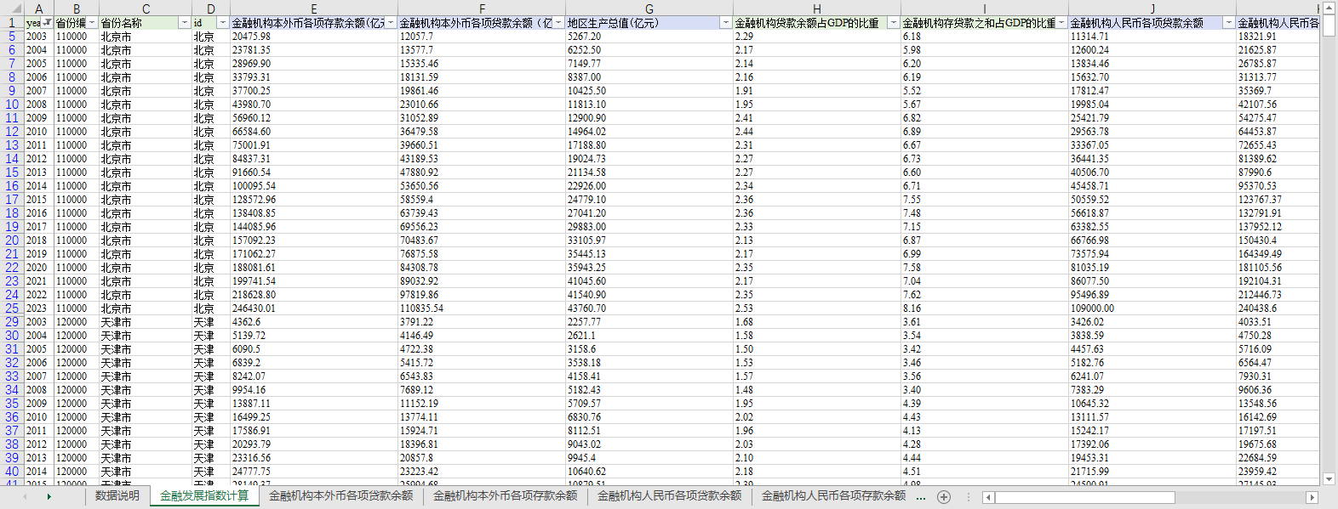Click the 8.16 ratio cell
The image size is (1338, 509).
click(984, 308)
